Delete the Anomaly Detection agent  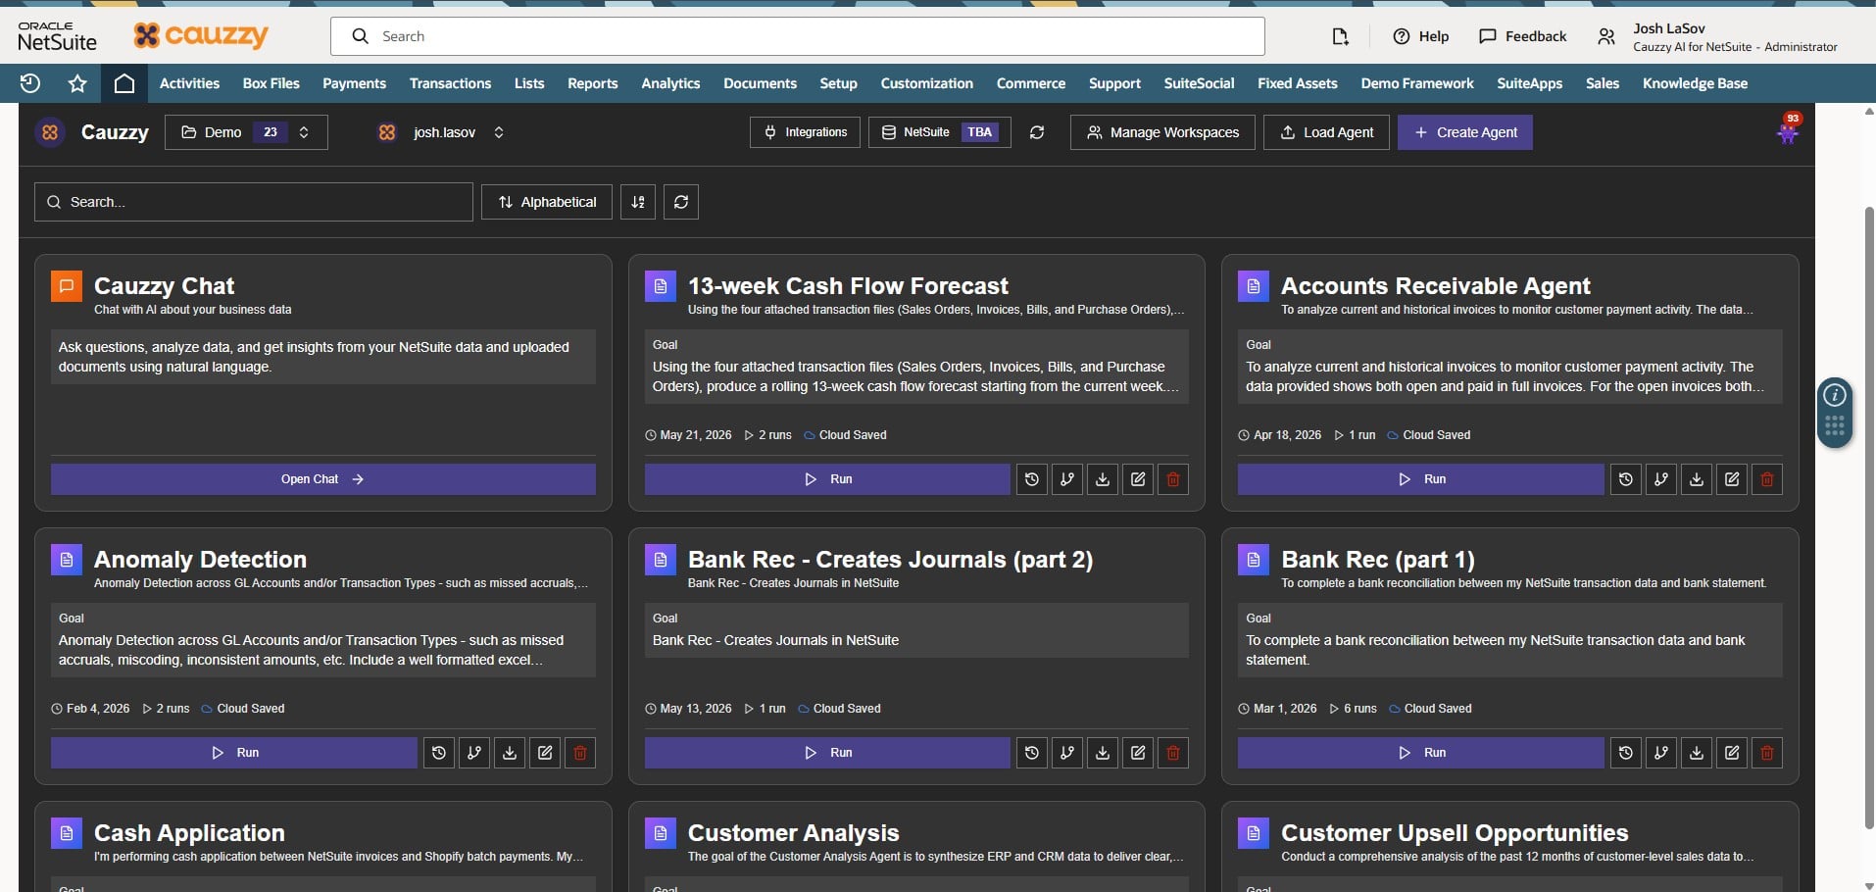[x=580, y=753]
